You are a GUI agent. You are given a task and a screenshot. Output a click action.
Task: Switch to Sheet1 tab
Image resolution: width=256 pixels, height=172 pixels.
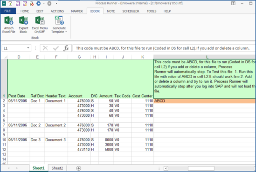pyautogui.click(x=39, y=168)
